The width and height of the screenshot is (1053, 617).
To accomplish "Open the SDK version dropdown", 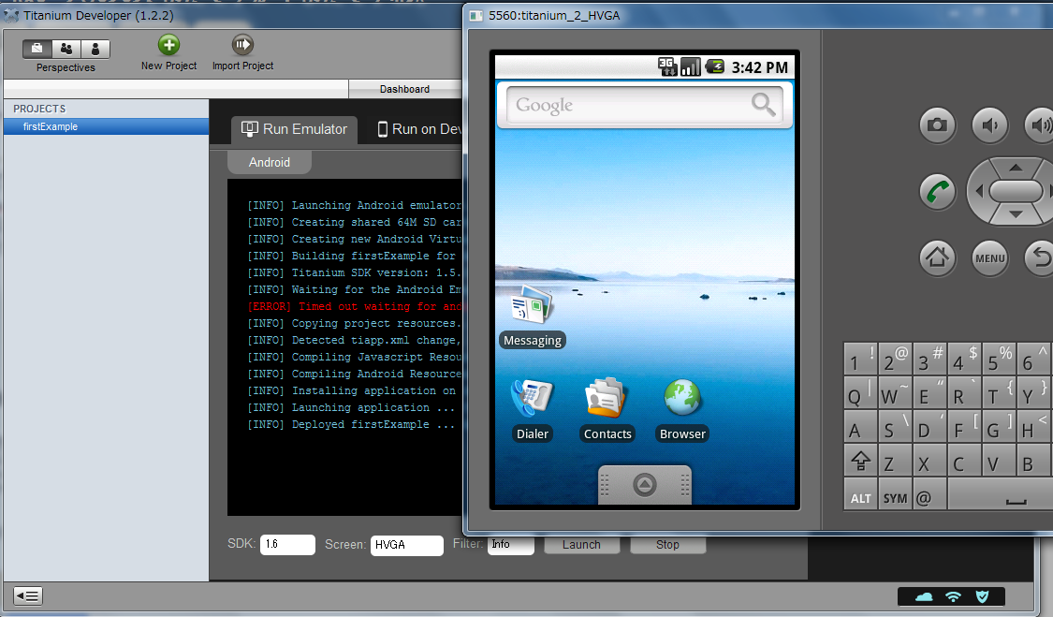I will tap(287, 544).
